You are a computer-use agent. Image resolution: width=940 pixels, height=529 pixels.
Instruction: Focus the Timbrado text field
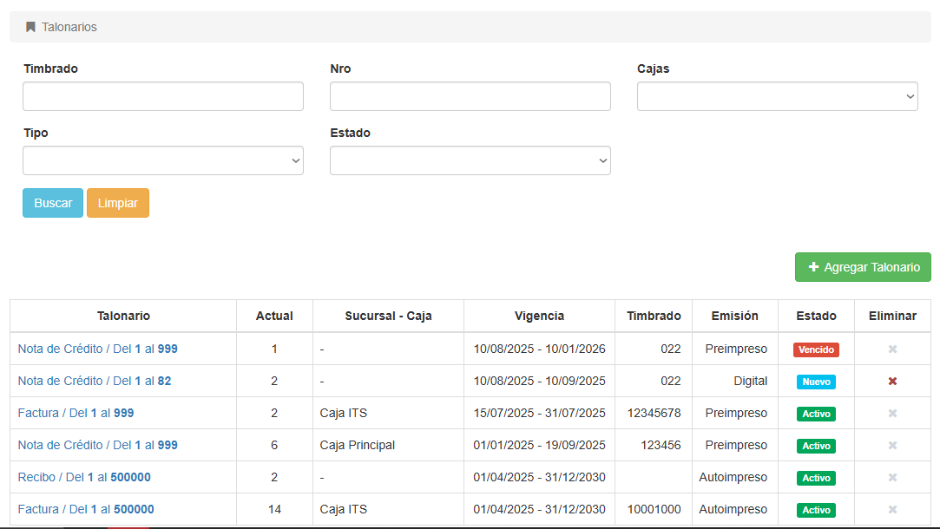[163, 96]
